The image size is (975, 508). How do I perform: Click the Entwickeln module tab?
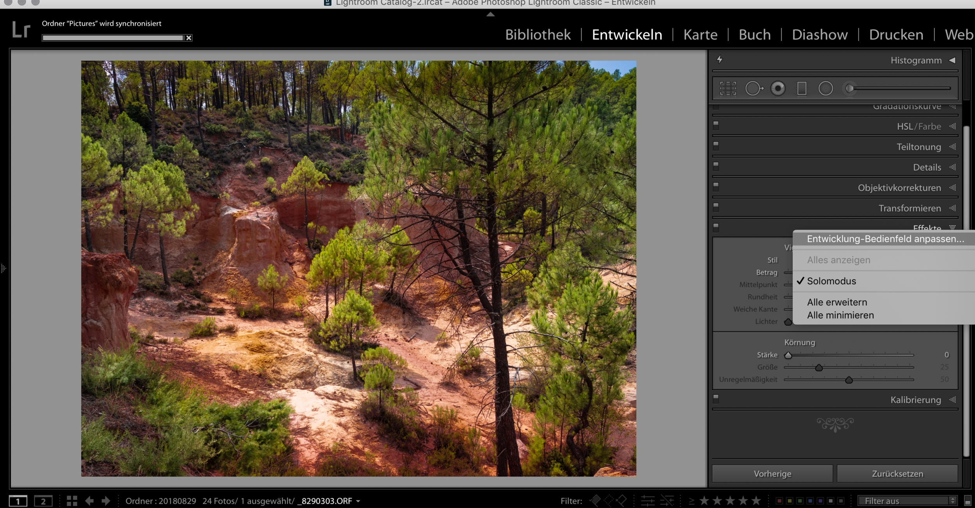coord(627,35)
